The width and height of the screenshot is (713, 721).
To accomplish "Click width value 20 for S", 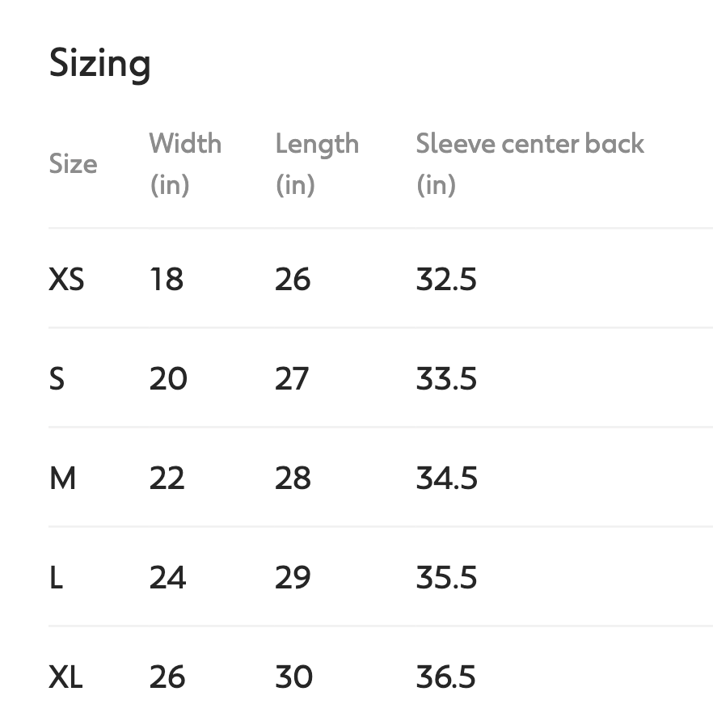I will click(x=168, y=379).
